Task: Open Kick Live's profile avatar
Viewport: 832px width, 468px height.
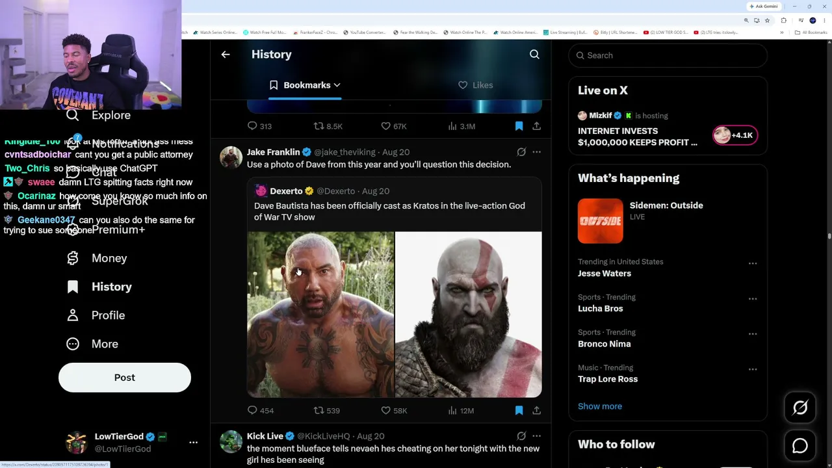Action: coord(231,441)
